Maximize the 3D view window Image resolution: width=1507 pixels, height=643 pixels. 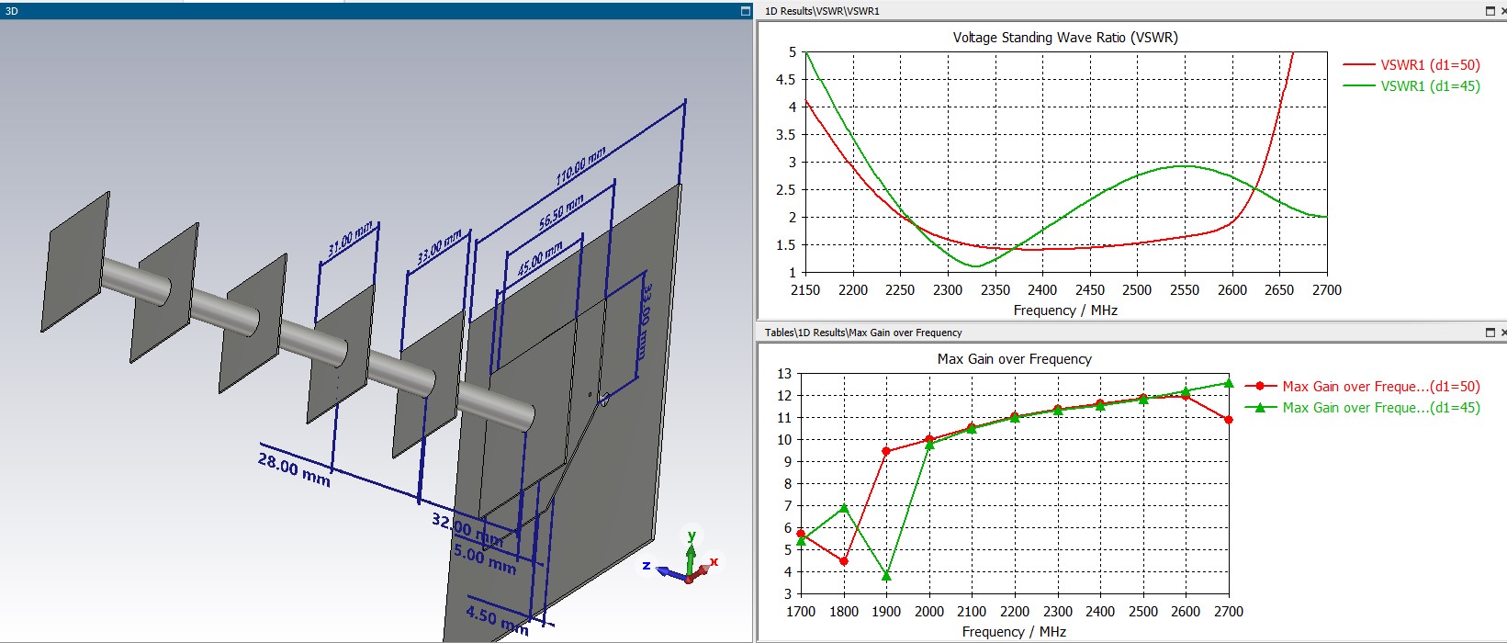coord(746,11)
